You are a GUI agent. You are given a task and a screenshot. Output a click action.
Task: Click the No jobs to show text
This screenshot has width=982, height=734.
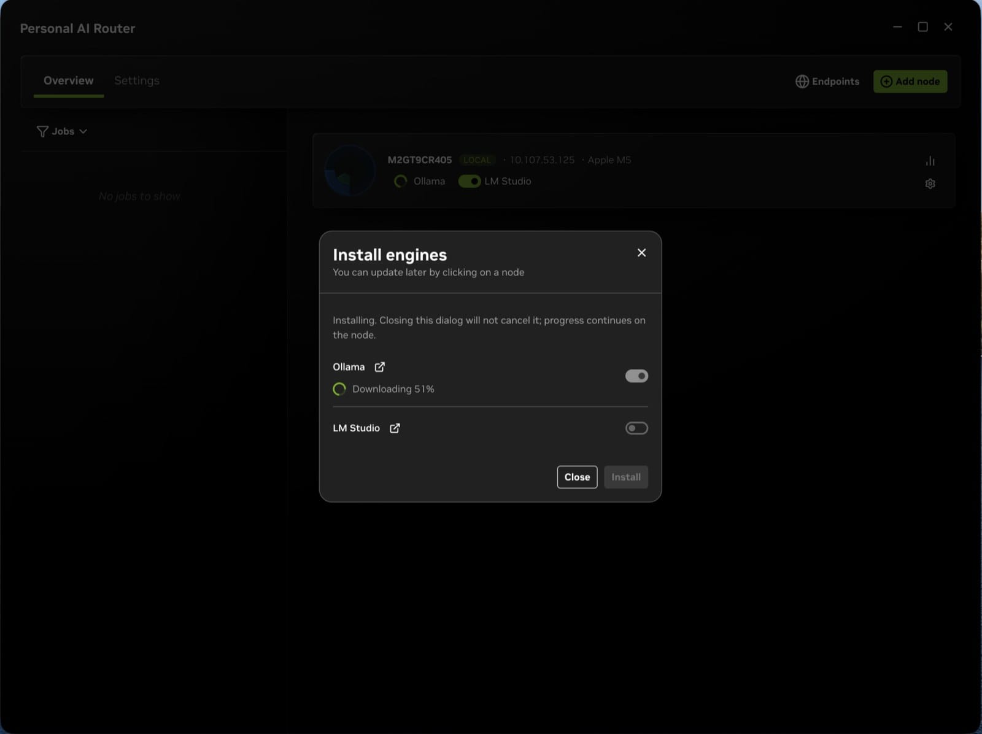(x=139, y=196)
